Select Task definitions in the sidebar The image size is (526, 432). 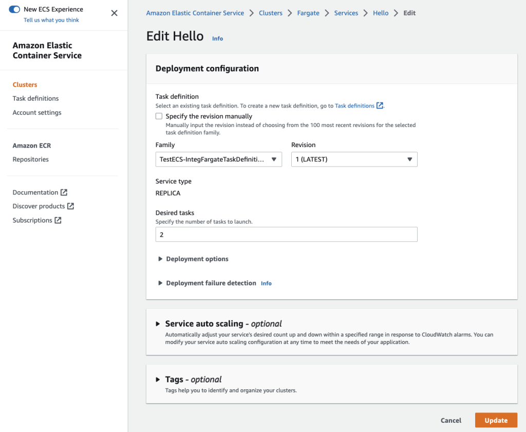coord(35,98)
